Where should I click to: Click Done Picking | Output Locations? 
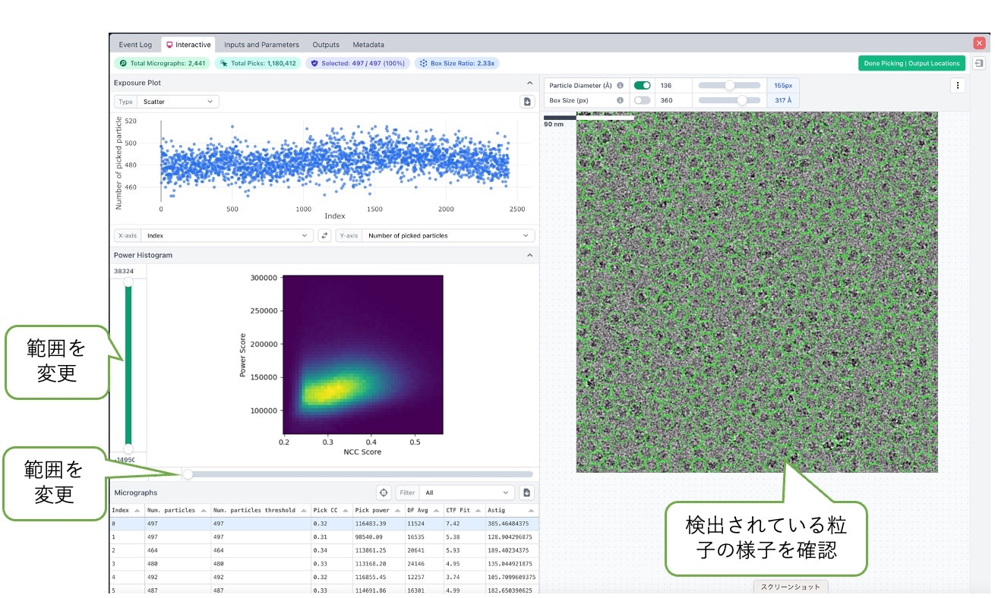click(x=912, y=64)
